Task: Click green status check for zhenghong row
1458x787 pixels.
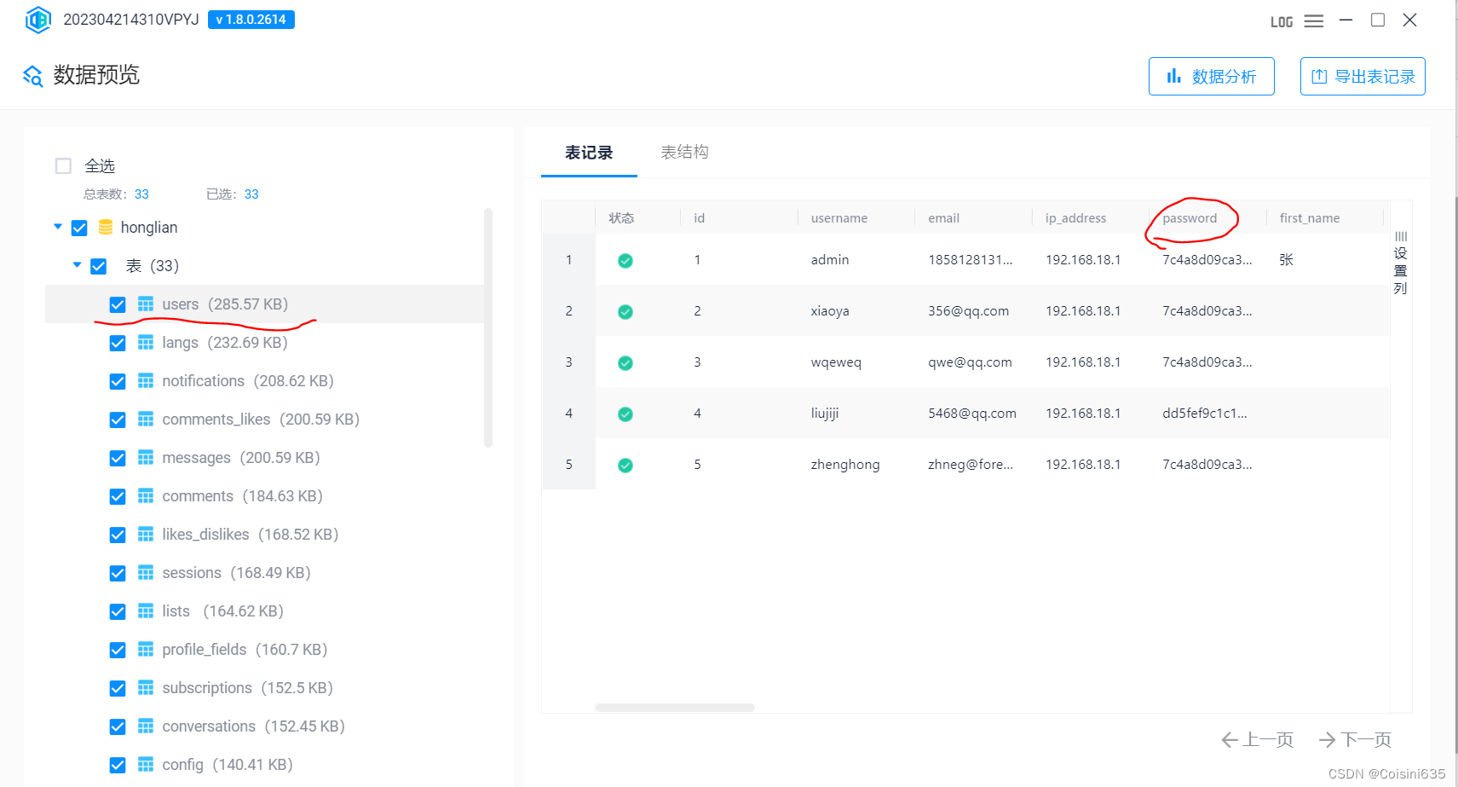Action: click(625, 466)
